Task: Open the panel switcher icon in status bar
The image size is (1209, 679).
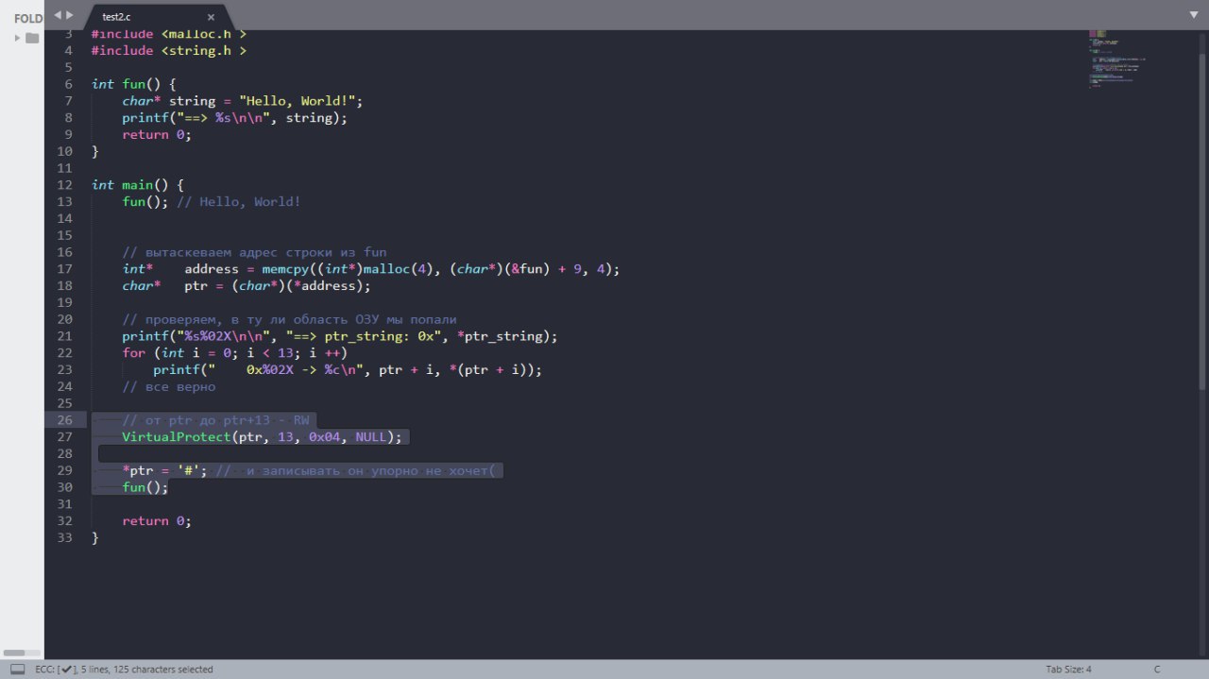Action: 17,669
